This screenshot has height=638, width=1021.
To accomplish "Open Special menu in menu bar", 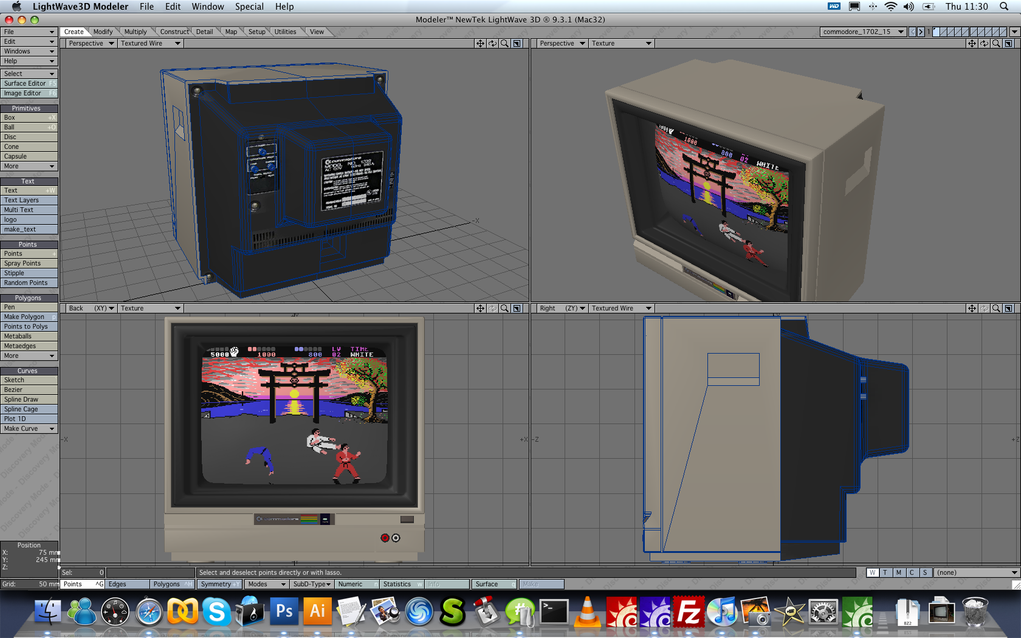I will tap(249, 7).
